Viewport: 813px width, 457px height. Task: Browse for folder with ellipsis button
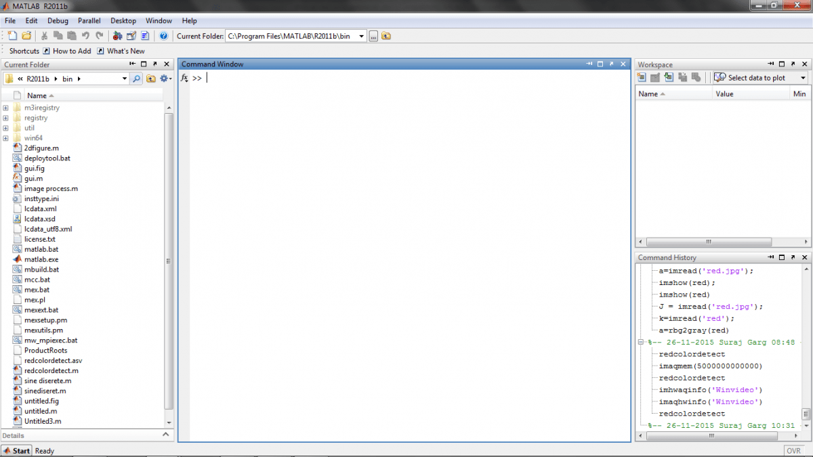click(x=373, y=36)
